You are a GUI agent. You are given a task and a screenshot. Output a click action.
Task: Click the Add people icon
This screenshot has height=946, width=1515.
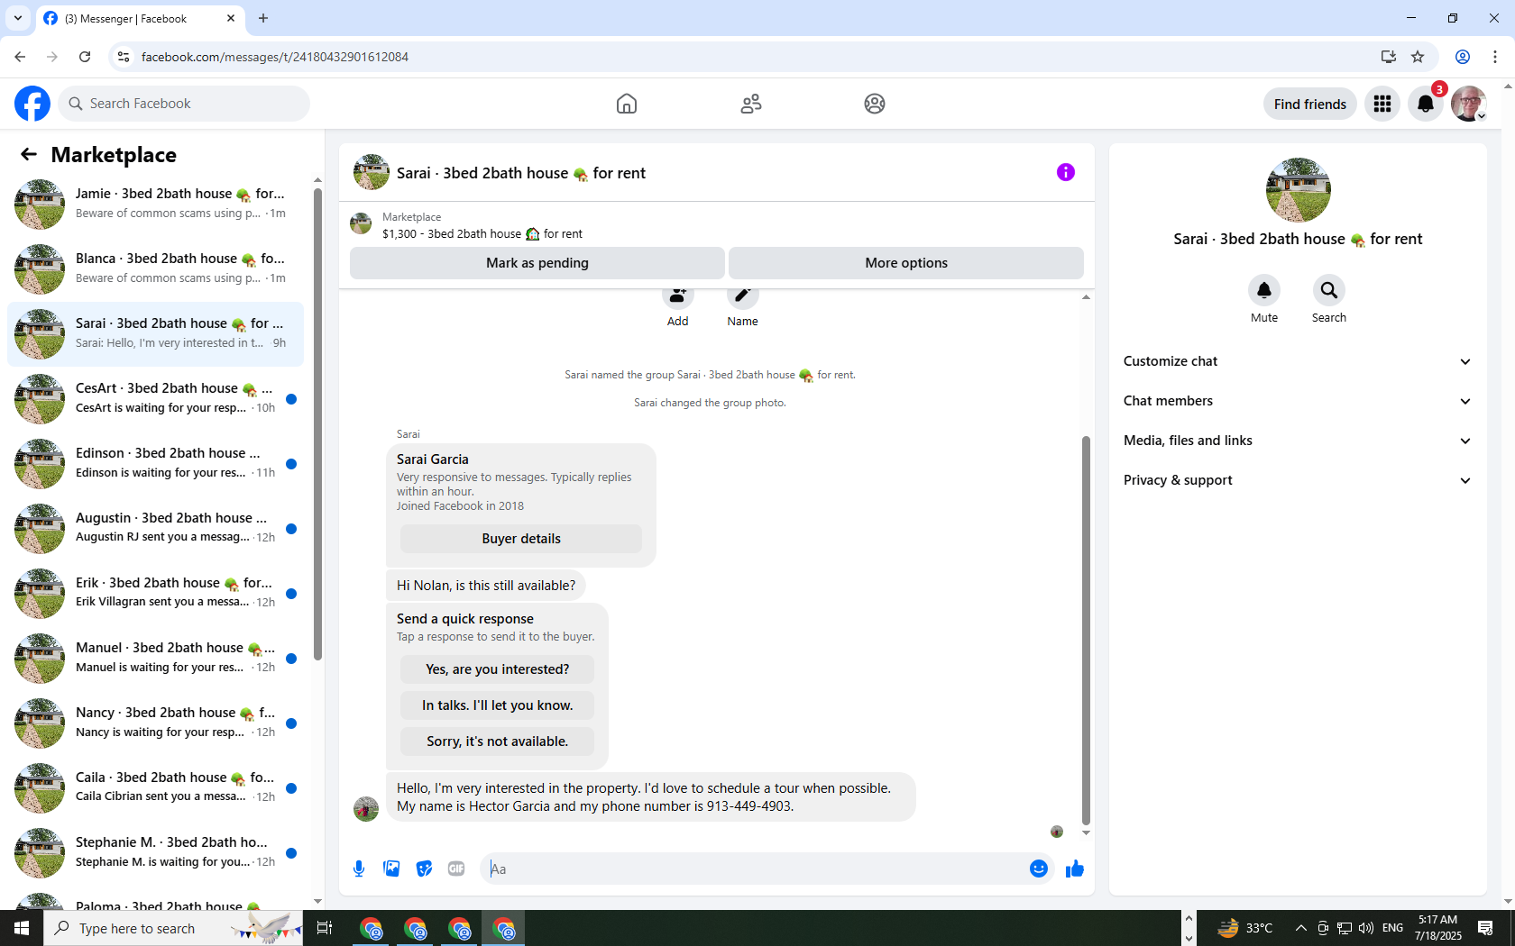tap(678, 297)
